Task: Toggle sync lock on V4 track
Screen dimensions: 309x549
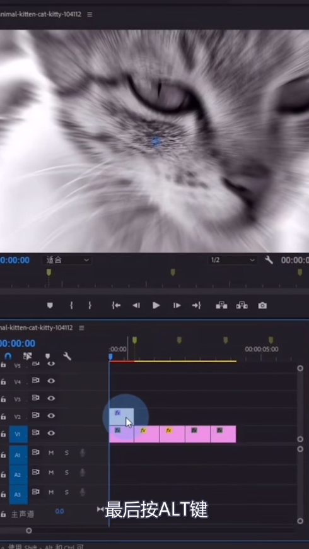Action: tap(36, 381)
